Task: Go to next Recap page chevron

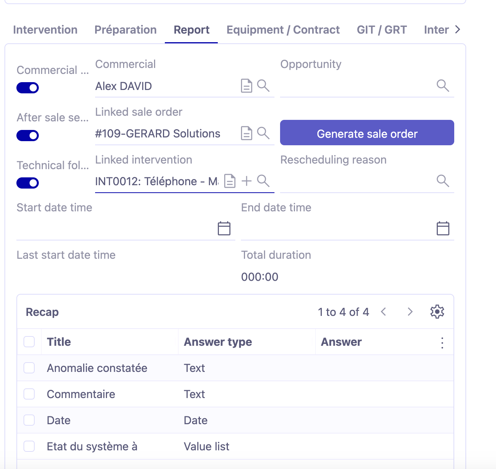Action: [x=410, y=312]
